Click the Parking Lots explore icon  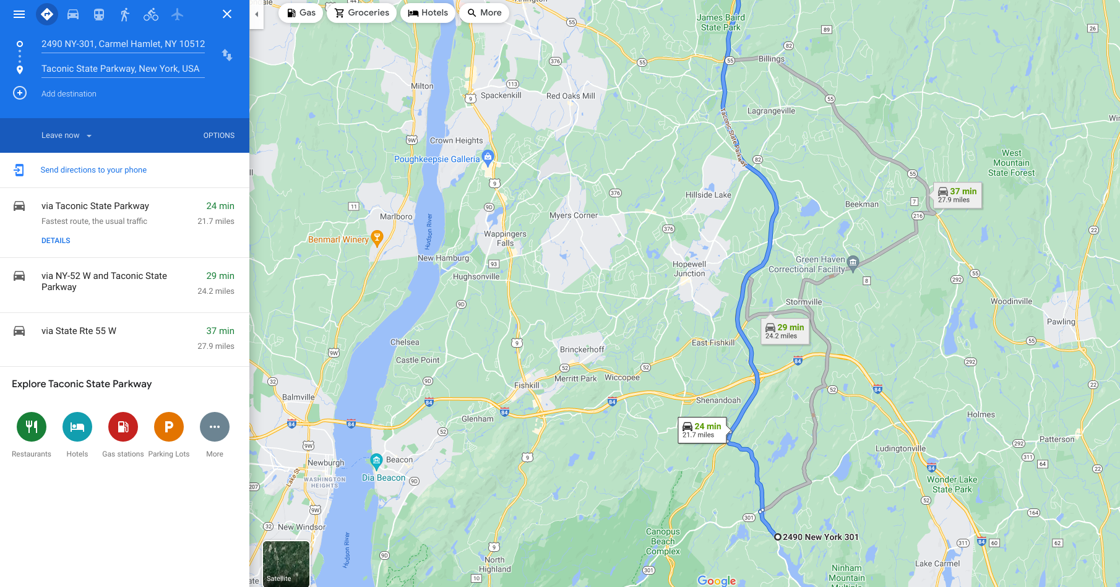[x=169, y=427]
